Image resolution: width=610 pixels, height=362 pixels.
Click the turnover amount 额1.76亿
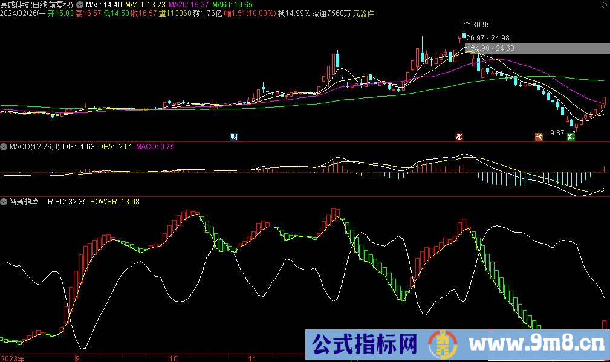207,14
